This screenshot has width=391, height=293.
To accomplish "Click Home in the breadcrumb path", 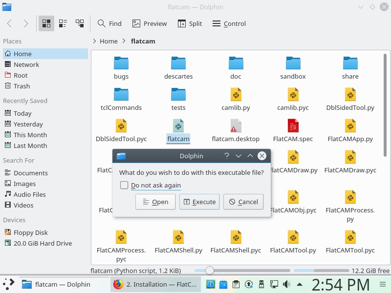I will (x=109, y=41).
